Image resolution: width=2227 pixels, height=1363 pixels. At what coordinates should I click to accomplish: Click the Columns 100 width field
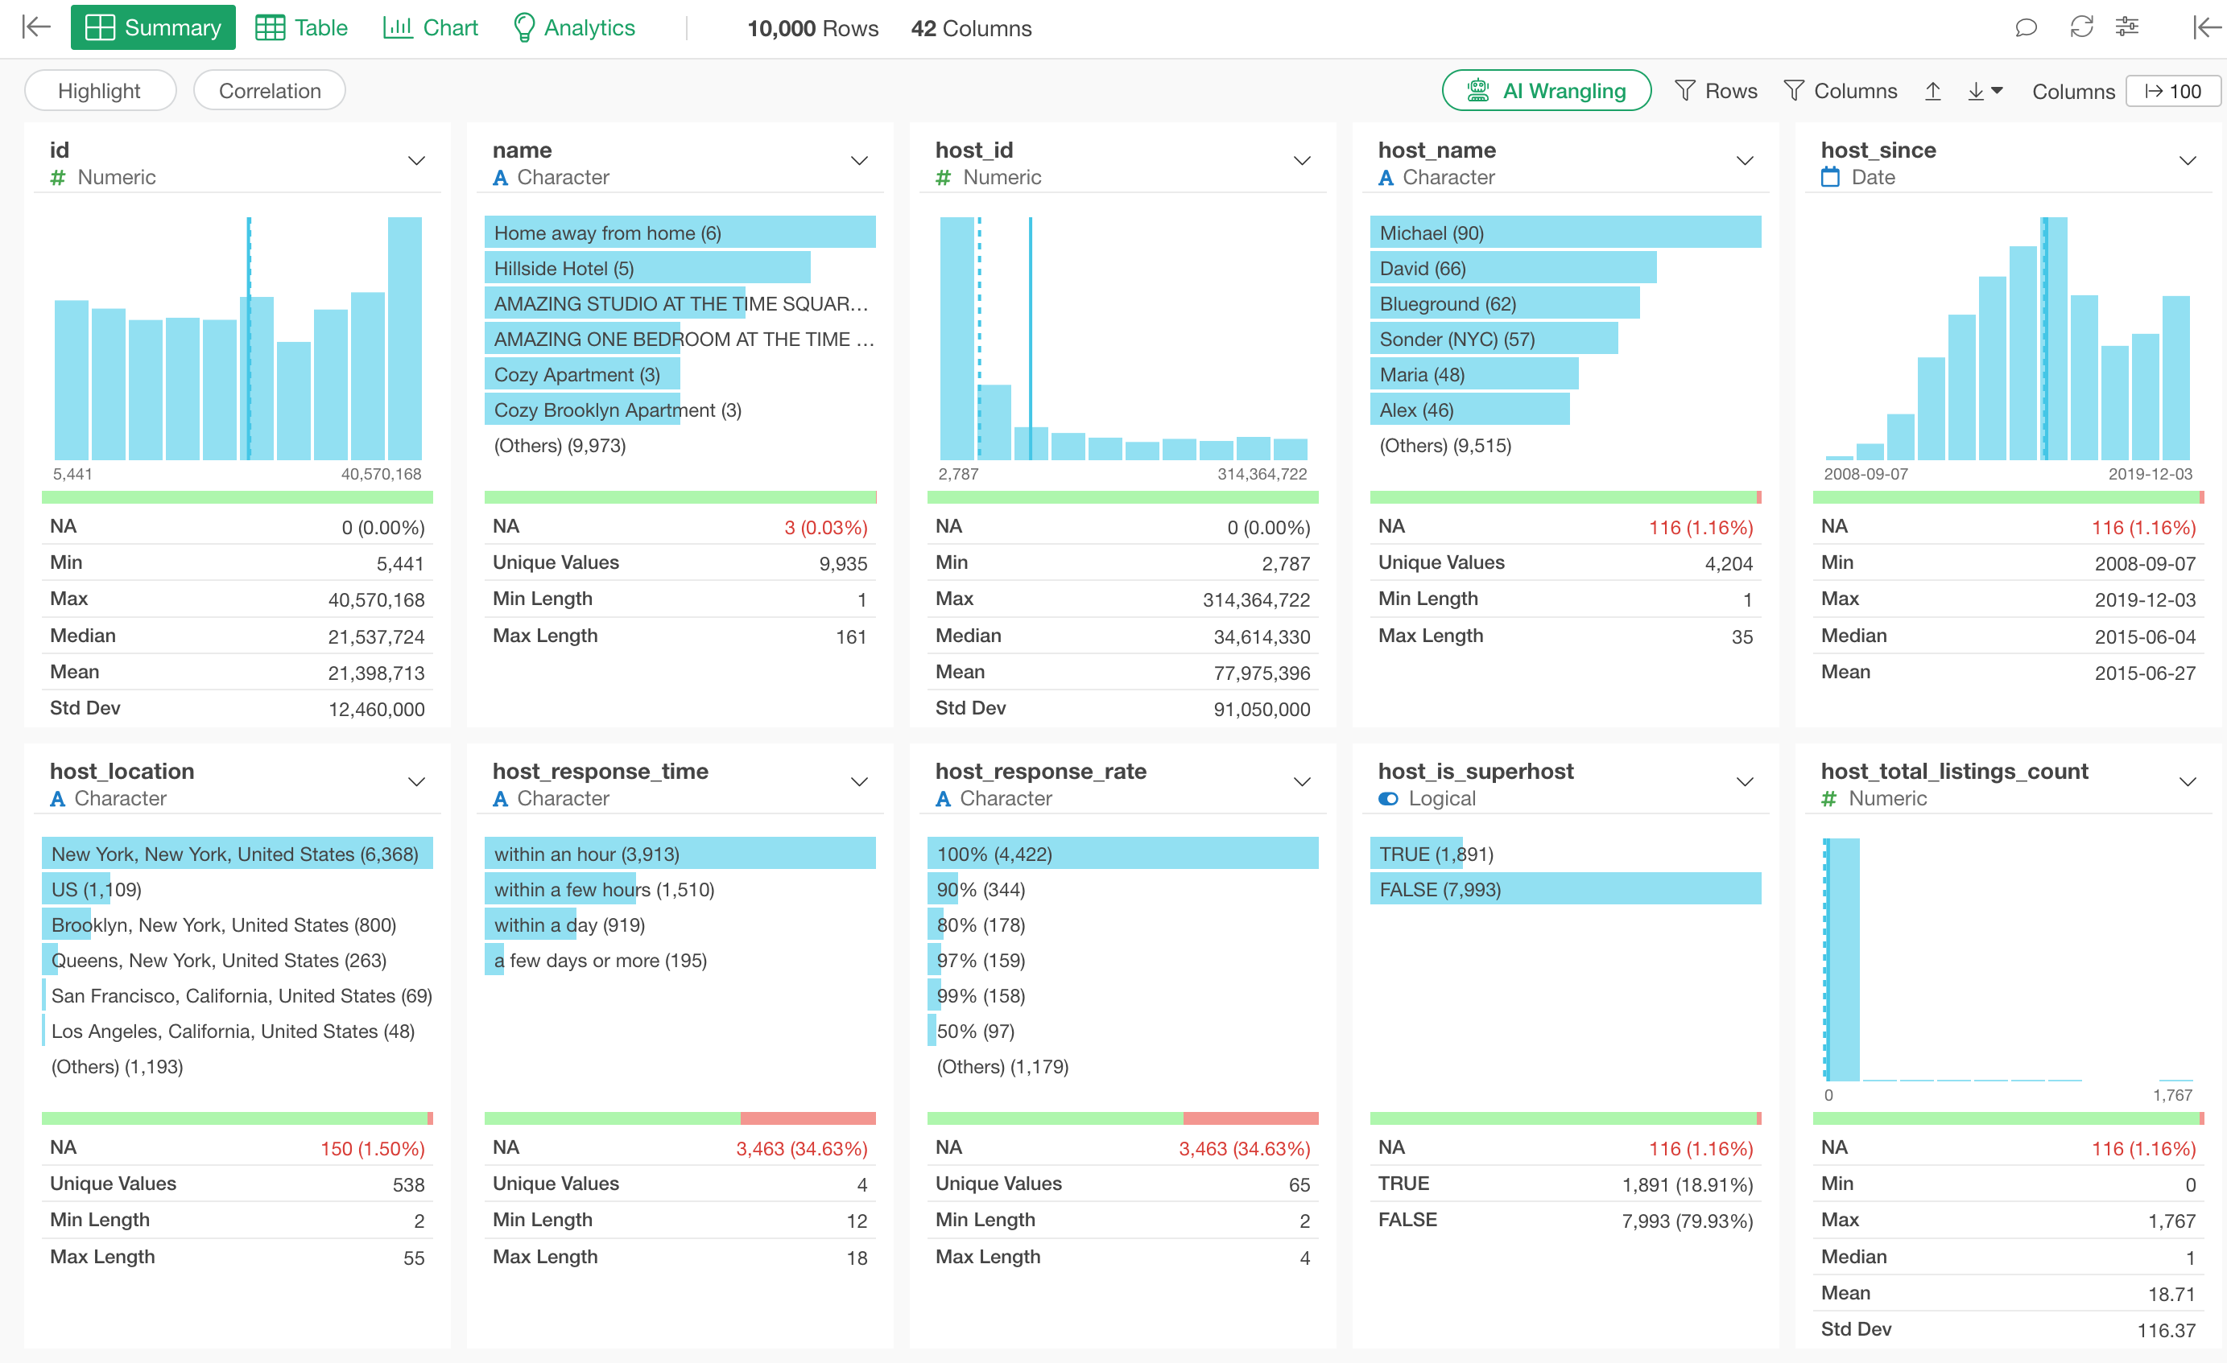click(x=2172, y=91)
